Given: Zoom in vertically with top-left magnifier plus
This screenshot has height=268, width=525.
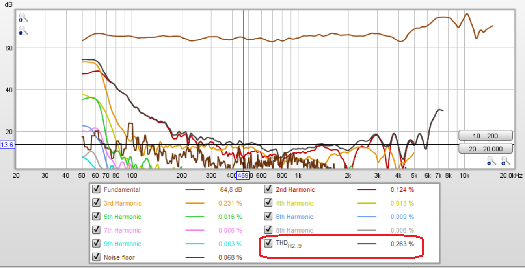Looking at the screenshot, I should 23,17.
